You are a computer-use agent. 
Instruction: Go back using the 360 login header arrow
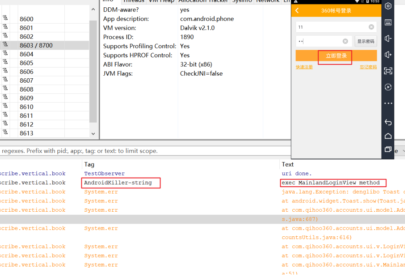point(297,11)
